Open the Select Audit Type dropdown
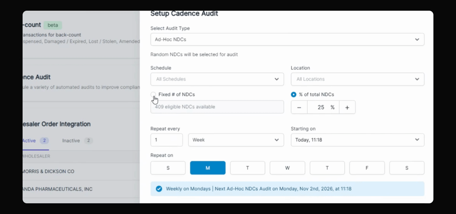 [287, 39]
